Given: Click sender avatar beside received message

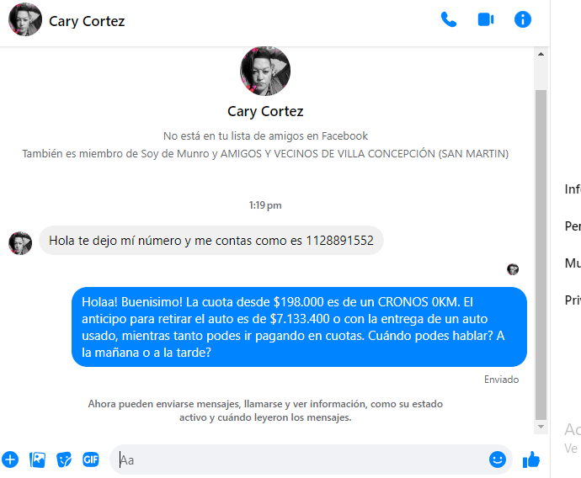Looking at the screenshot, I should (x=20, y=243).
